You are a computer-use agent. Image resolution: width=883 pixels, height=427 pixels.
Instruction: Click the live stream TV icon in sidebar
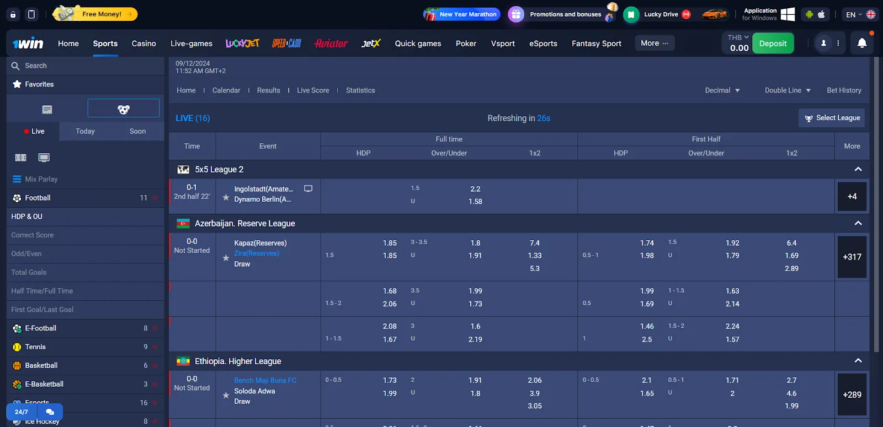click(44, 158)
